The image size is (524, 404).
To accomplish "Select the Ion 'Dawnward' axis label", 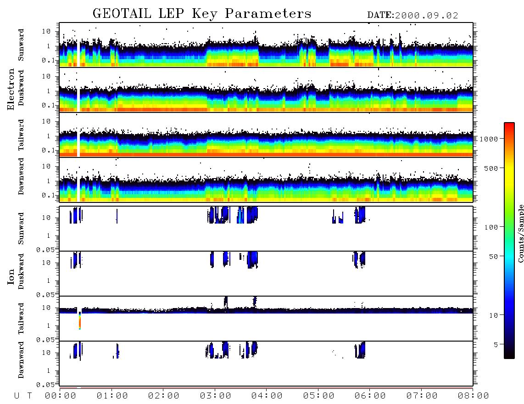I will (21, 360).
